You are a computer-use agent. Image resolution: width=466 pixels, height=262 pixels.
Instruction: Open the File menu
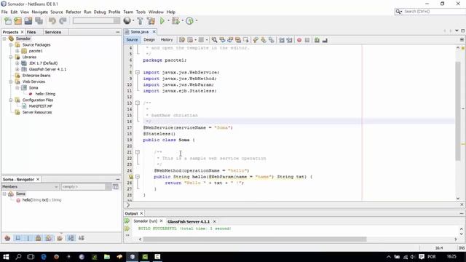coord(4,12)
